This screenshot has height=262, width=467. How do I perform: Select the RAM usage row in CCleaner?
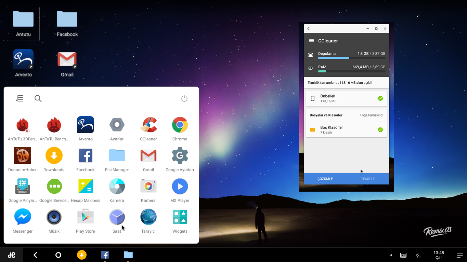pos(347,68)
